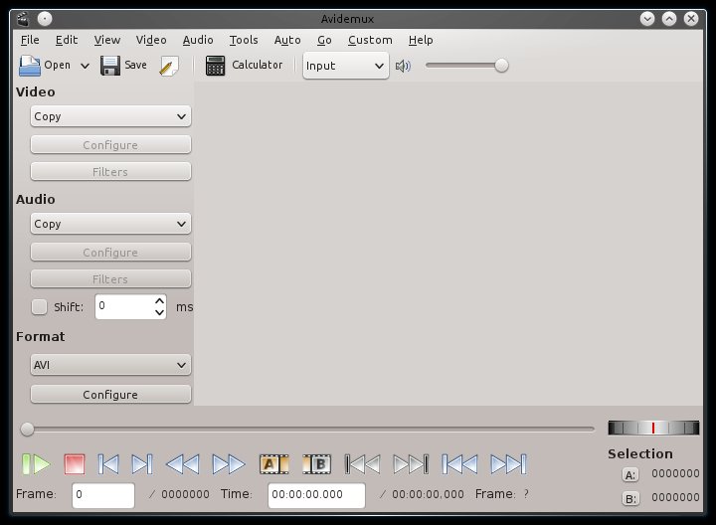716x525 pixels.
Task: Go to the previous frame
Action: (x=108, y=464)
